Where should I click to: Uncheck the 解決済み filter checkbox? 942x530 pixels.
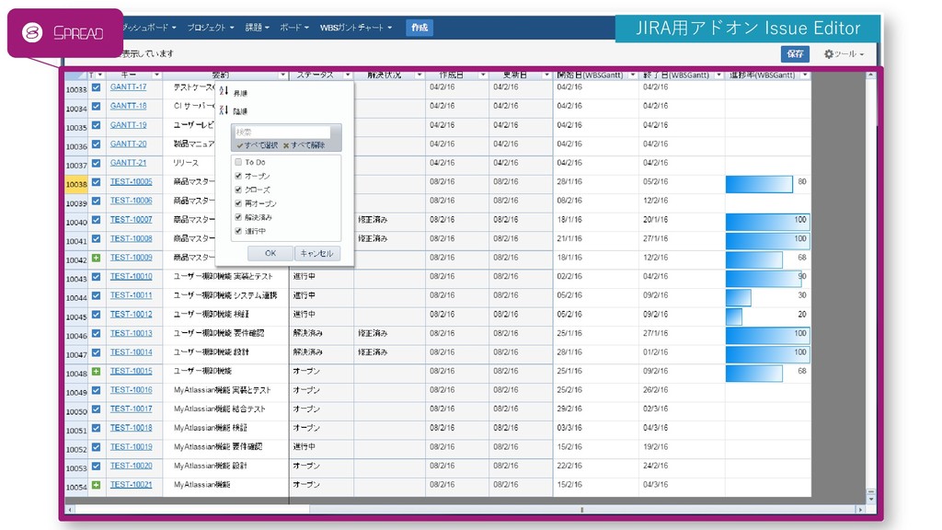238,217
